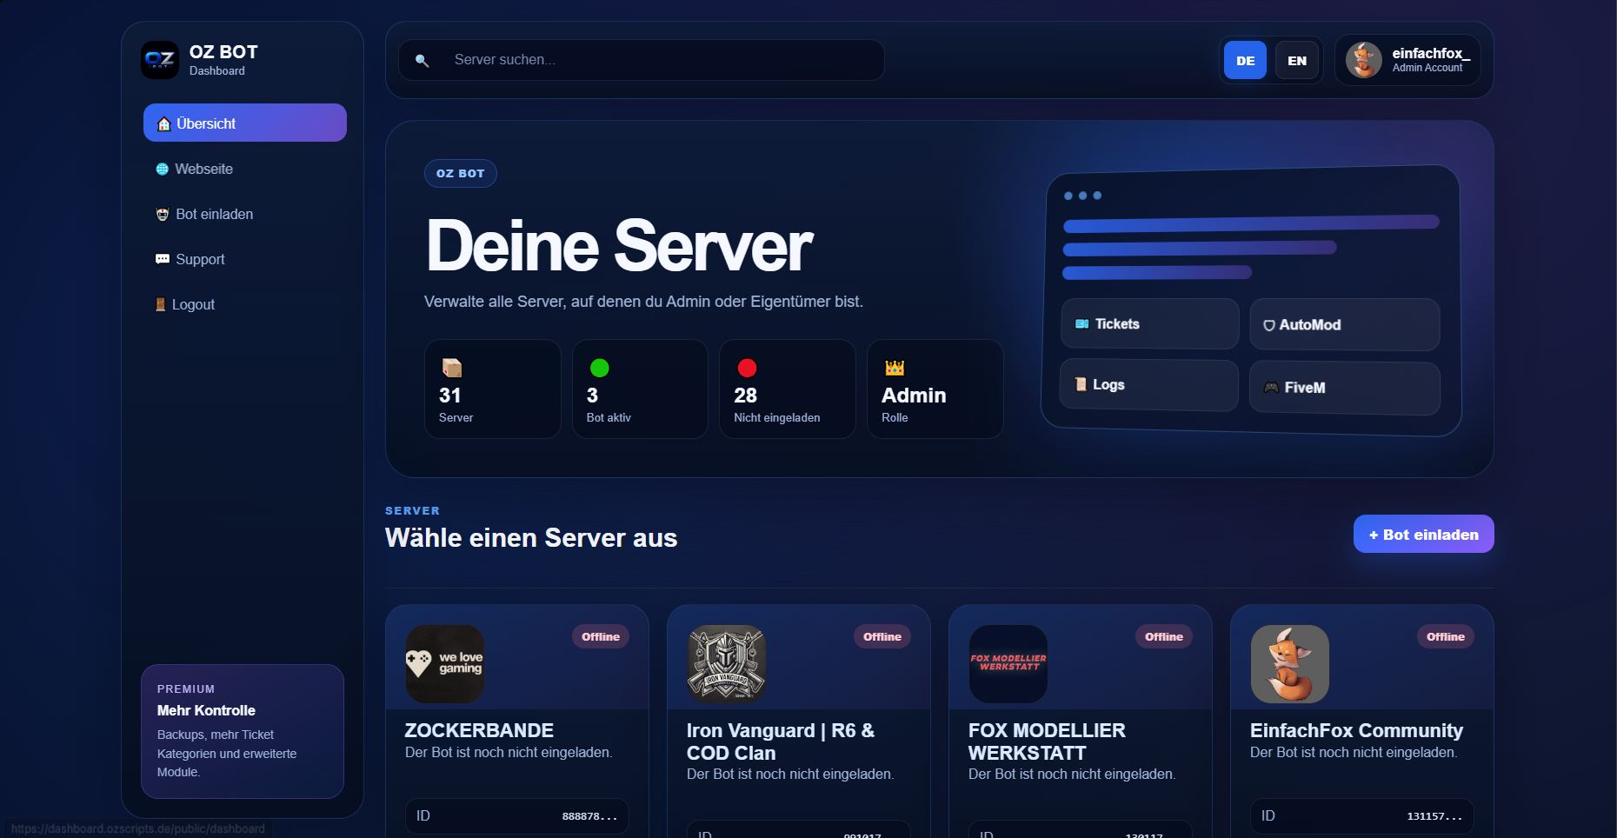Open the ZOCKERBANDE we love gaming thumbnail
The width and height of the screenshot is (1617, 838).
[445, 664]
